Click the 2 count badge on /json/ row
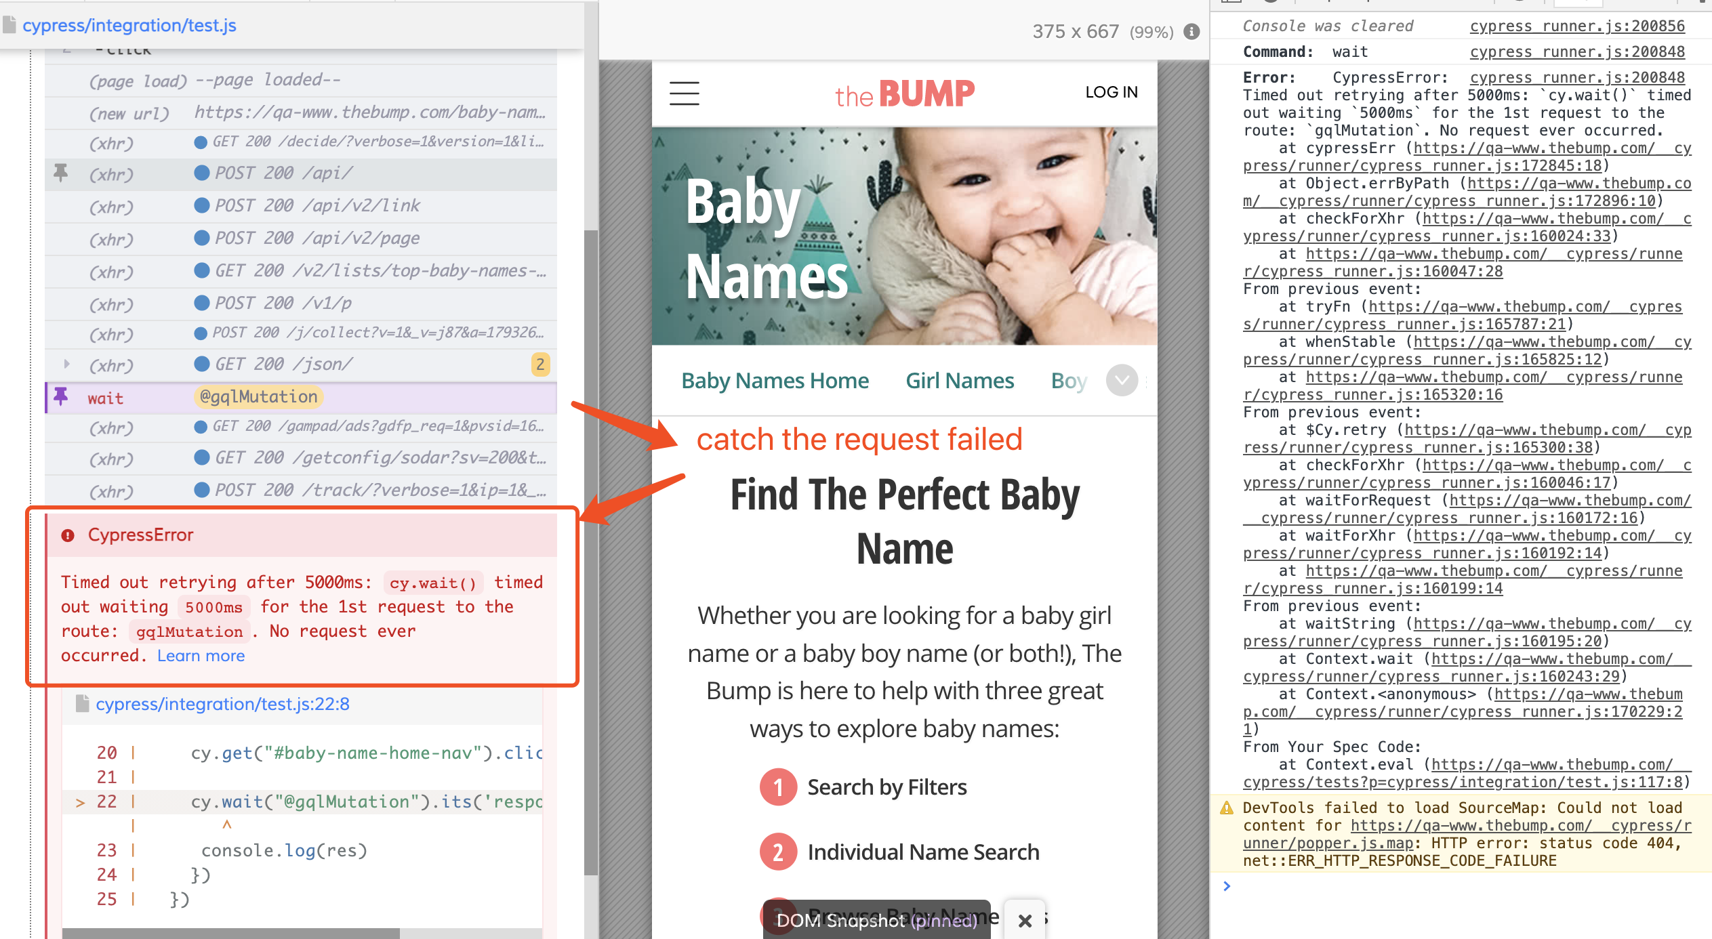 click(x=540, y=364)
